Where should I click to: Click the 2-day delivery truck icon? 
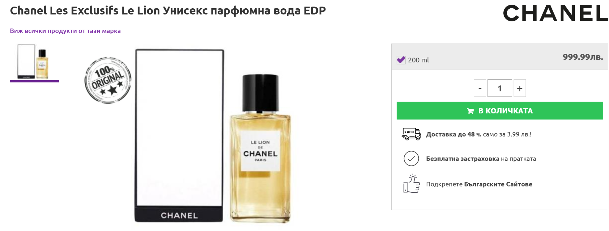[x=411, y=134]
